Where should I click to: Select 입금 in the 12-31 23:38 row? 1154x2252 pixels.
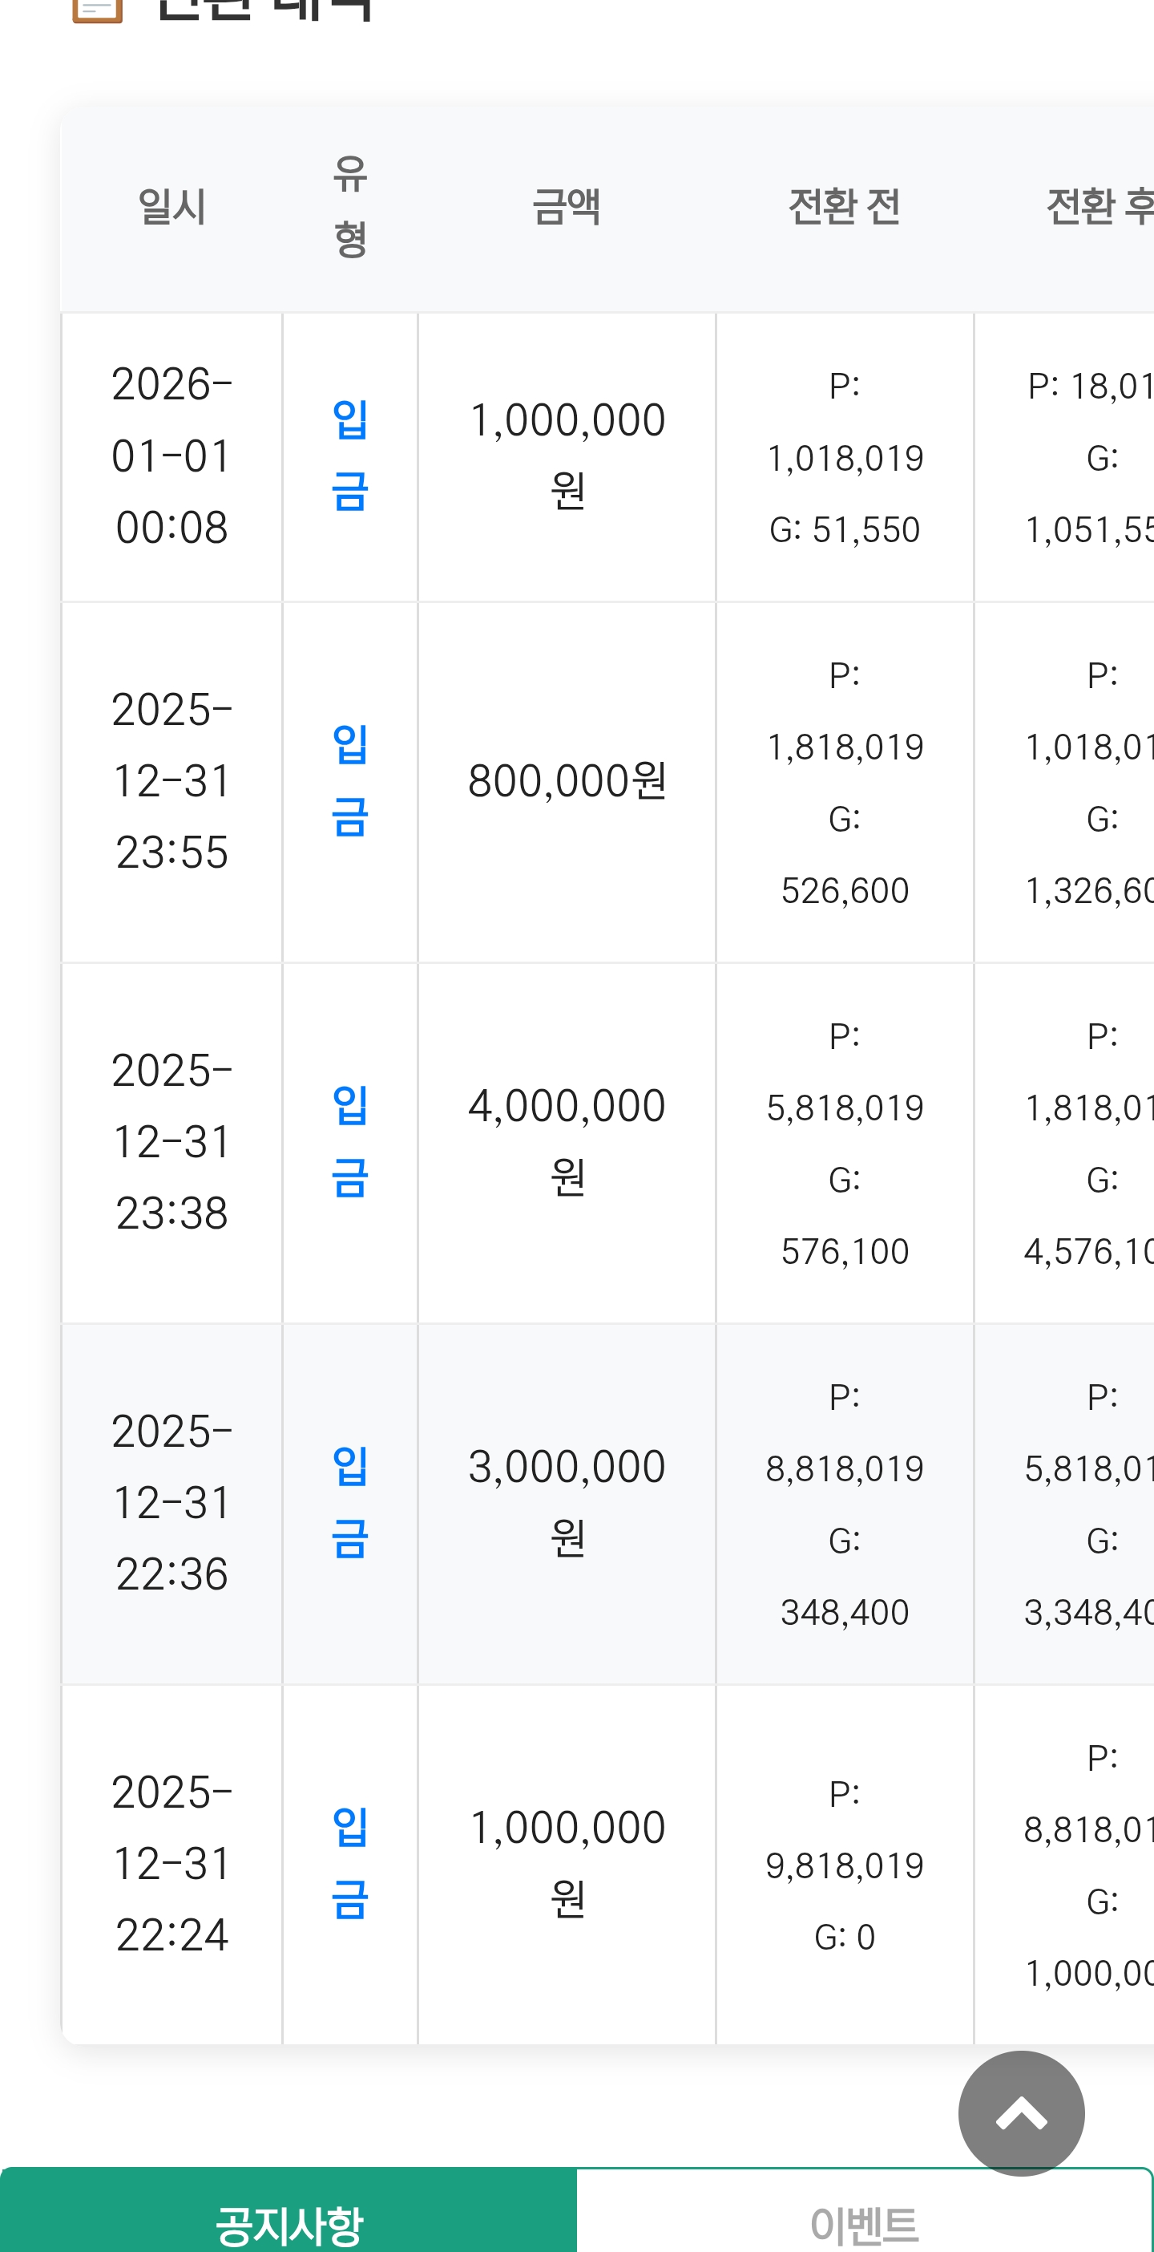(350, 1142)
